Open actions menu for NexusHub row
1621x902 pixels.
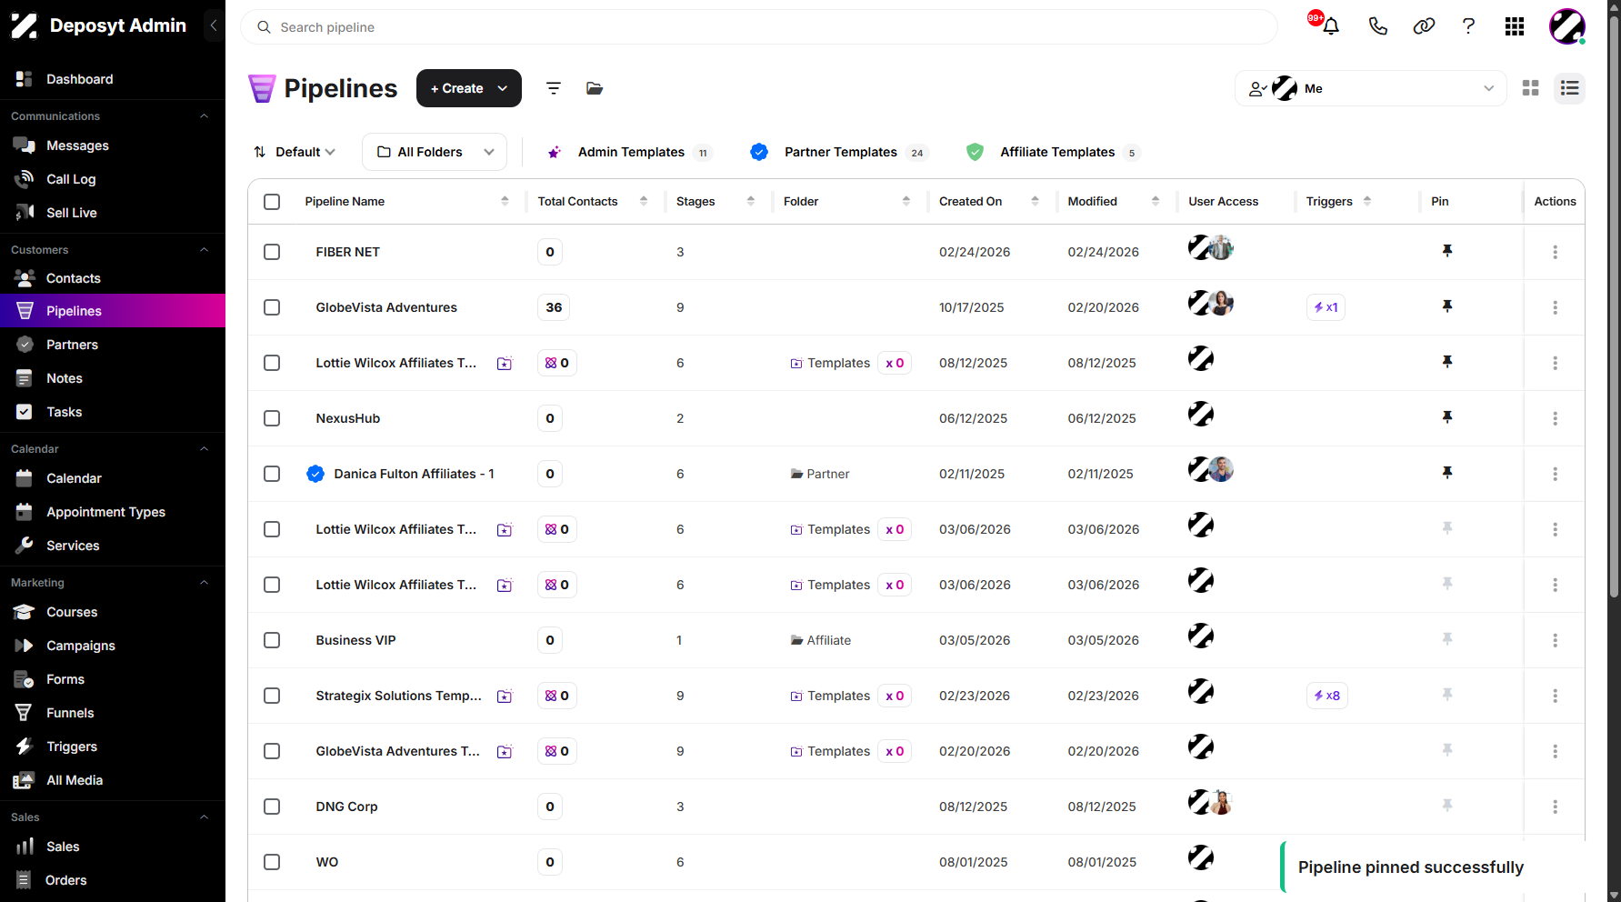(1555, 418)
